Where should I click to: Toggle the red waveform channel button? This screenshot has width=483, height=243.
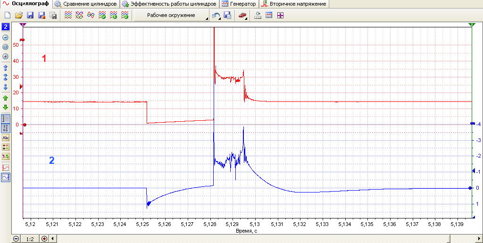(x=6, y=168)
